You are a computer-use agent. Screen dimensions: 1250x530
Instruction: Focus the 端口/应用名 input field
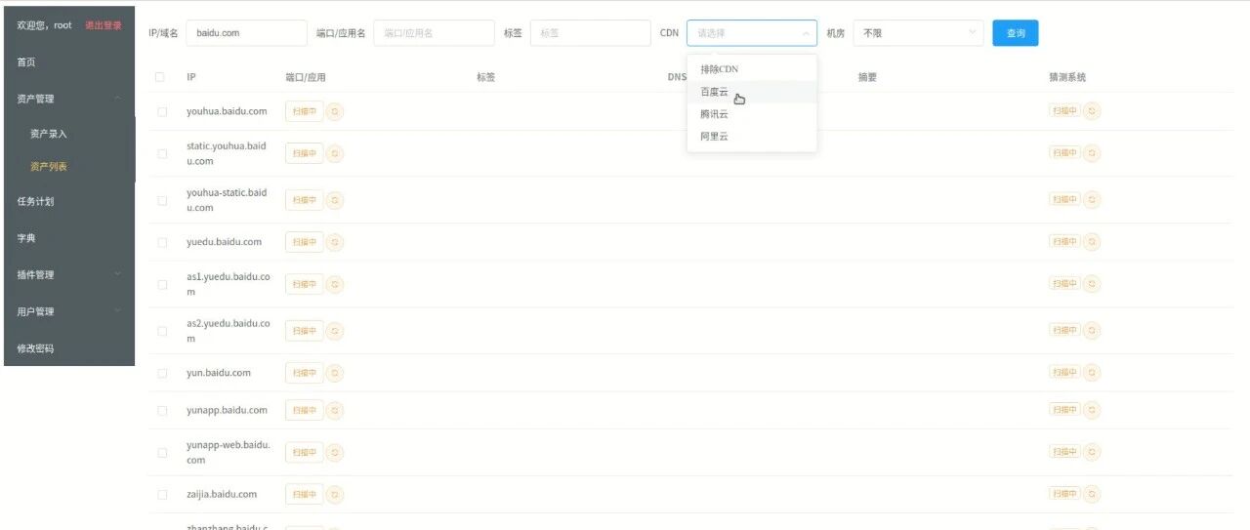[x=435, y=33]
